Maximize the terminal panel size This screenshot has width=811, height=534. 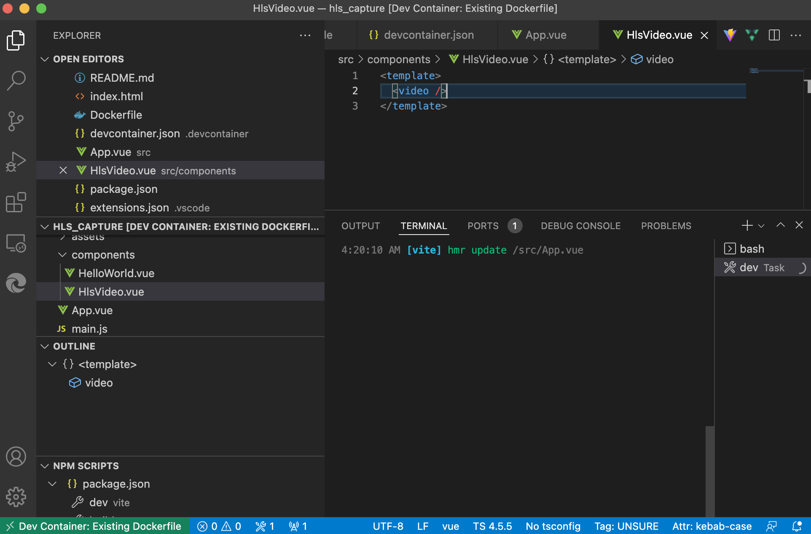click(x=781, y=225)
